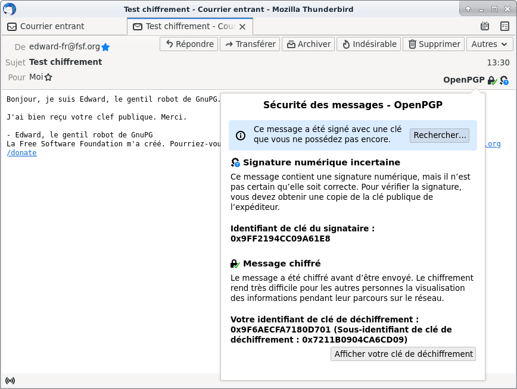
Task: Switch to the Courrier entrant tab
Action: 64,26
